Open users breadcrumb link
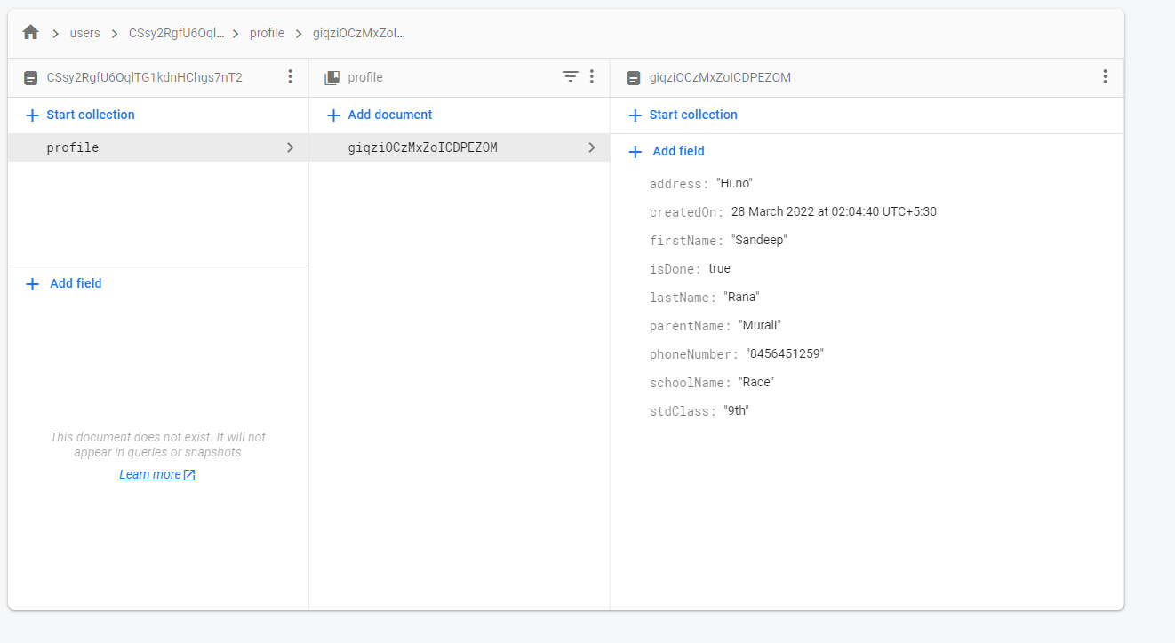The image size is (1175, 643). click(85, 33)
